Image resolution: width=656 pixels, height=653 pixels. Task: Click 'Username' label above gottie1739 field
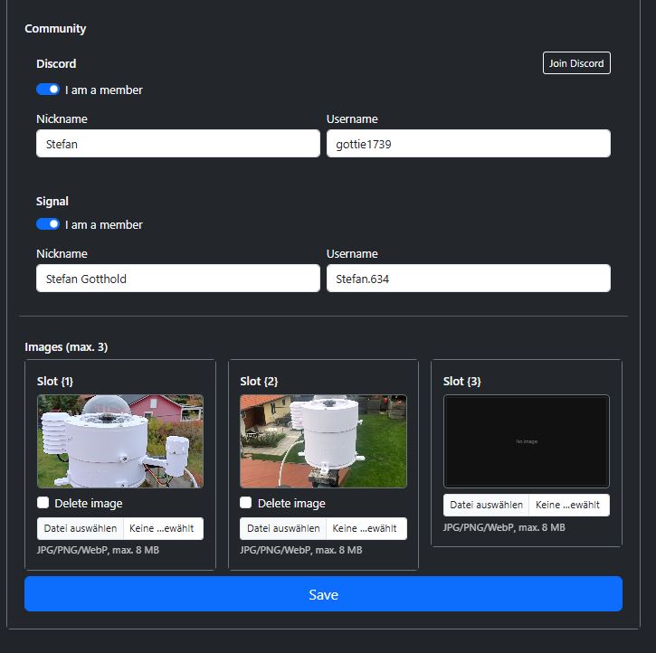pos(352,119)
